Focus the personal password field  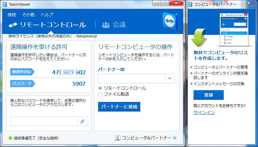[44, 121]
